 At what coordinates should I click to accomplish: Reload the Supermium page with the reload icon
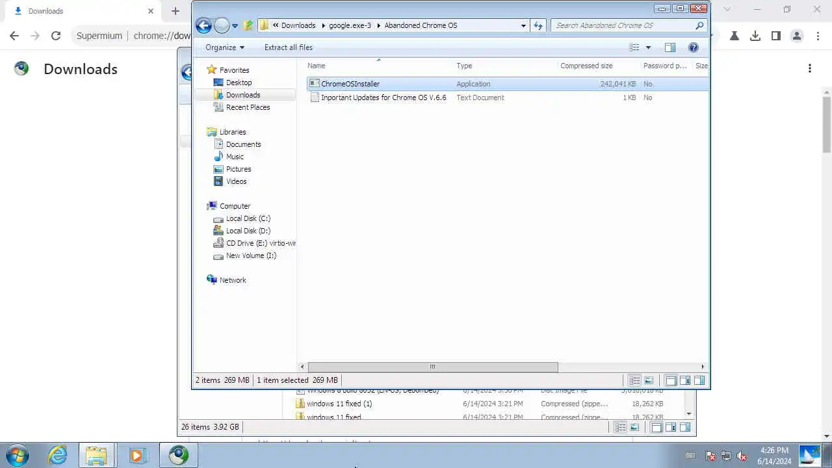(x=56, y=36)
